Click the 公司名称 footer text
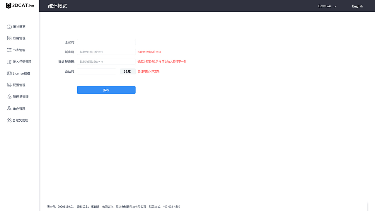Image resolution: width=375 pixels, height=211 pixels. tap(124, 207)
